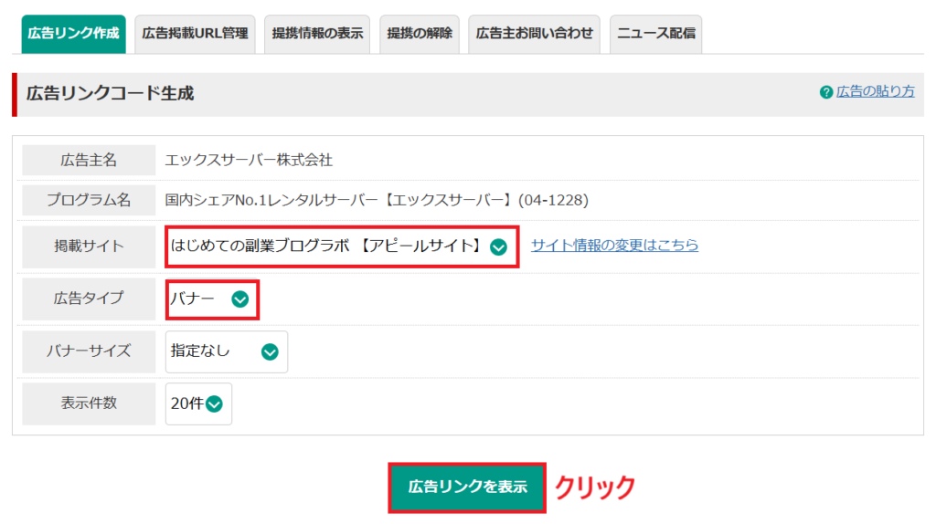This screenshot has height=524, width=936.
Task: Switch to the 広告掲載URL管理 tab
Action: tap(195, 34)
